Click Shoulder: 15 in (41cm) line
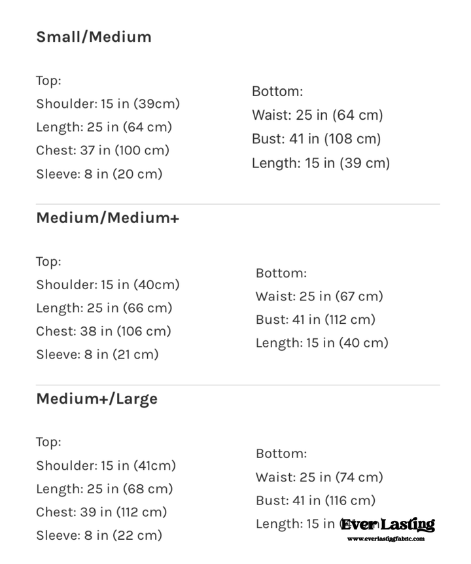 click(106, 466)
